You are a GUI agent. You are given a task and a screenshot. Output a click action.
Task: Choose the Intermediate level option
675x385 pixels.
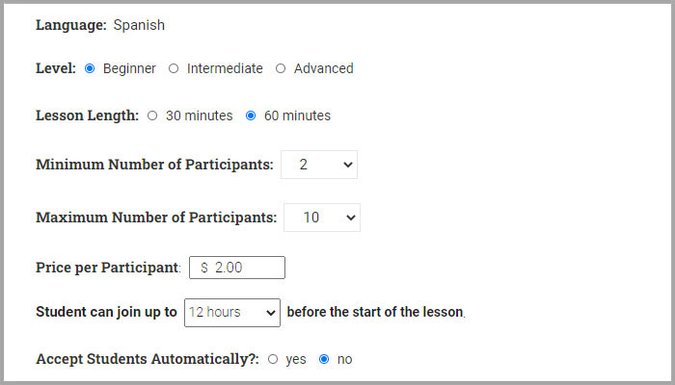pyautogui.click(x=174, y=68)
